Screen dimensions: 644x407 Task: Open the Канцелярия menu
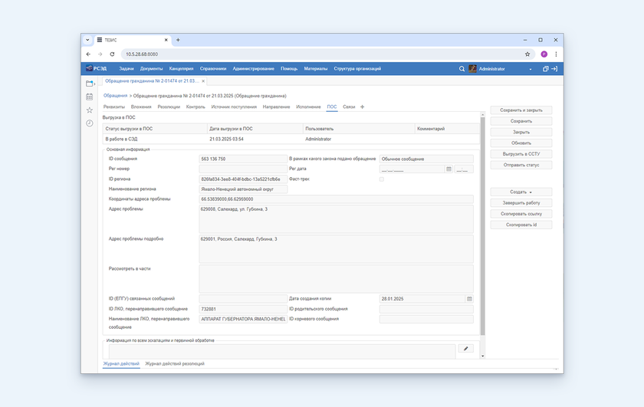(x=181, y=69)
